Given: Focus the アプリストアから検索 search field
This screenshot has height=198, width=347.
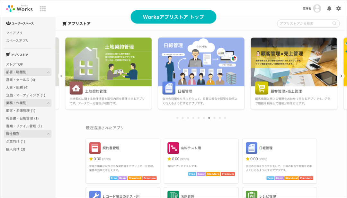Looking at the screenshot, I should click(x=308, y=24).
